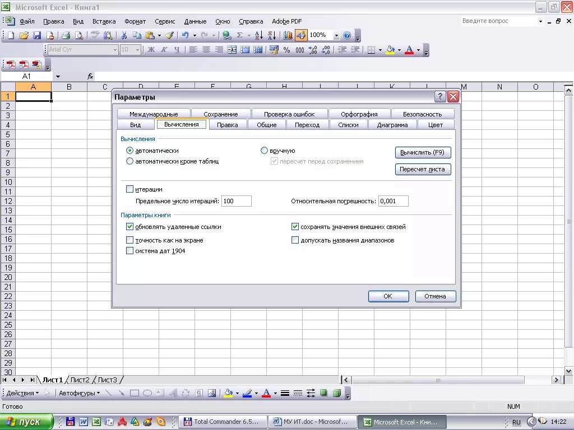Expand the Name Box dropdown arrow
The height and width of the screenshot is (430, 574).
point(58,76)
